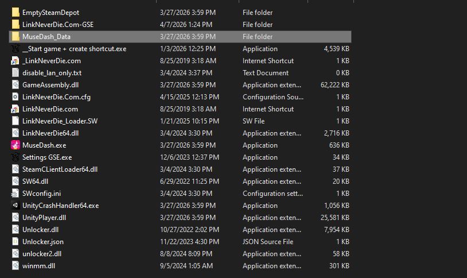Select the LinkNeverDie.Com-GSE folder icon
The image size is (467, 278).
point(15,25)
